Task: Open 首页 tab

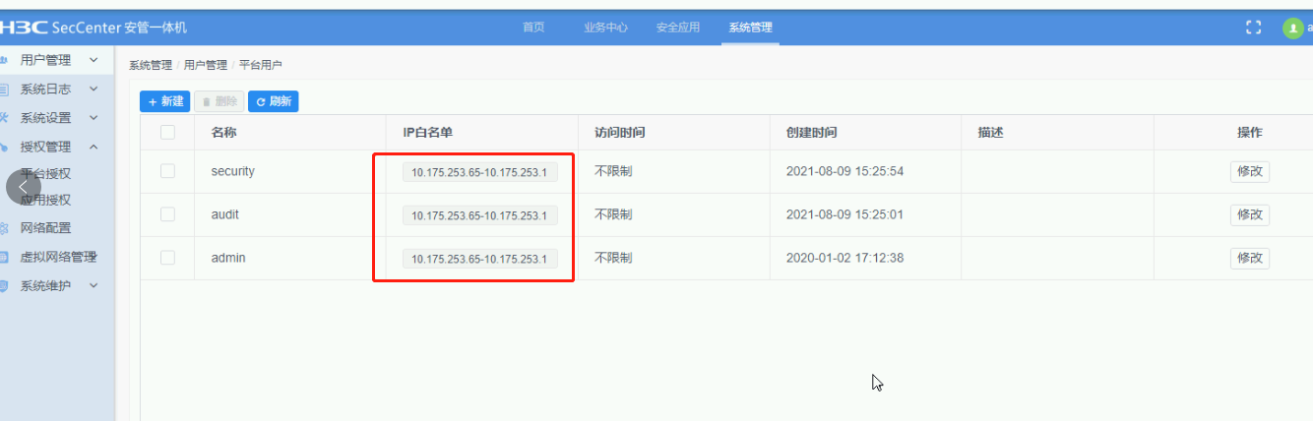Action: 533,28
